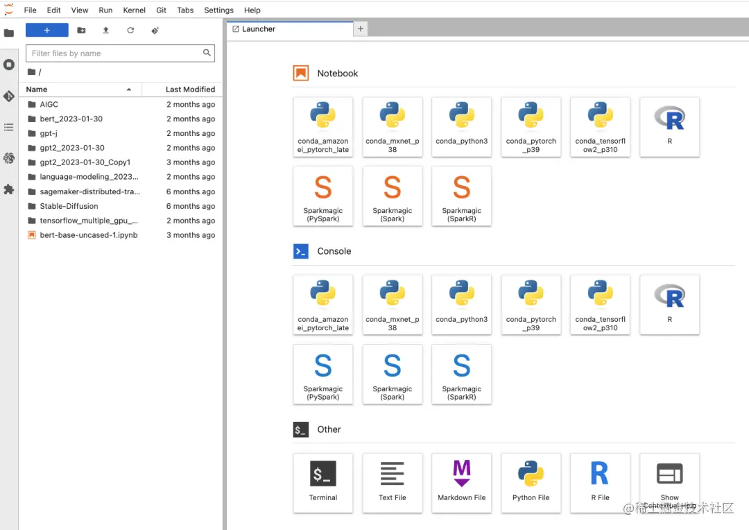Create a new Text File
Screen dimensions: 749x530
(x=392, y=483)
